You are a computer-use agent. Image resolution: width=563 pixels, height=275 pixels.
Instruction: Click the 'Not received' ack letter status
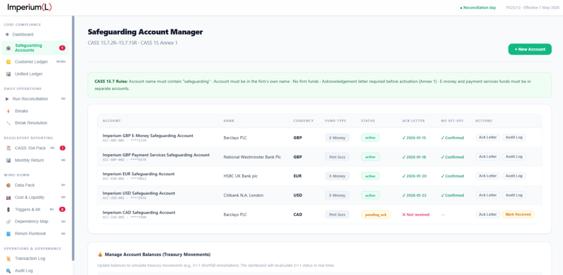(x=416, y=215)
